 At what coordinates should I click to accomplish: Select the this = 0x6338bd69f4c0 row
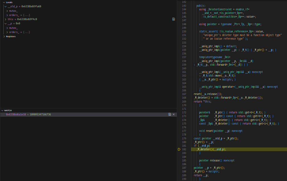pyautogui.click(x=88, y=19)
